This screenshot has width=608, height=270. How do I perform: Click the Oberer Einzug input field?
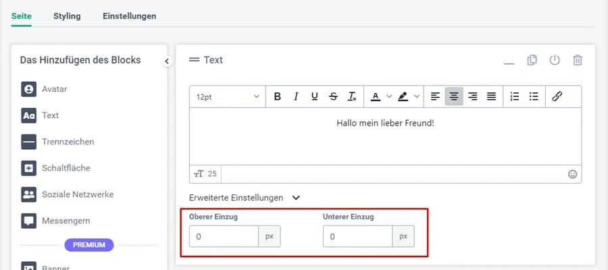tap(224, 237)
